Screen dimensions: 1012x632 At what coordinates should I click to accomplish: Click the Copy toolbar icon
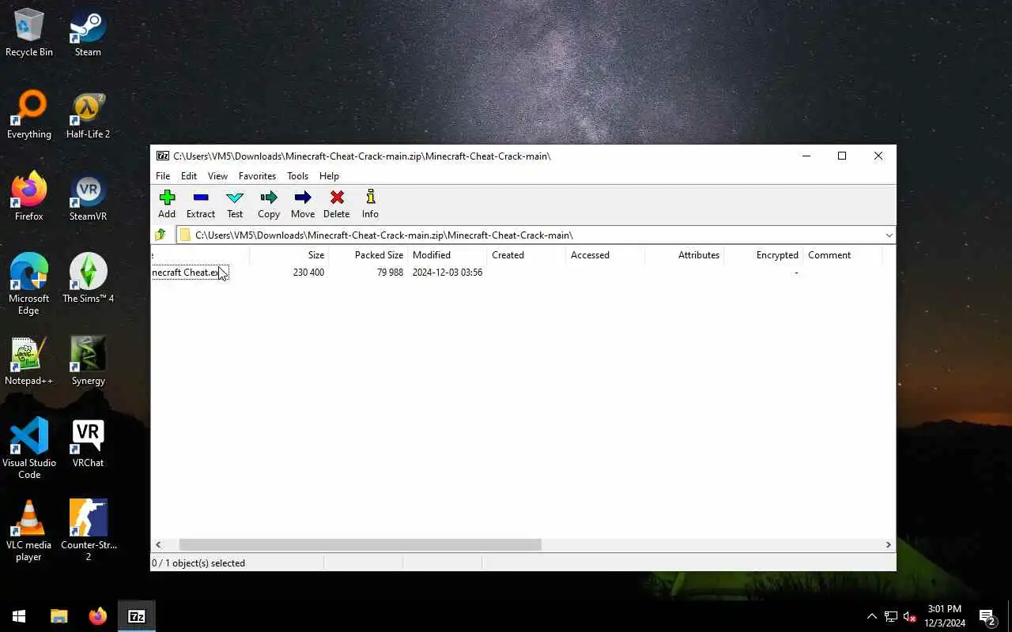269,204
